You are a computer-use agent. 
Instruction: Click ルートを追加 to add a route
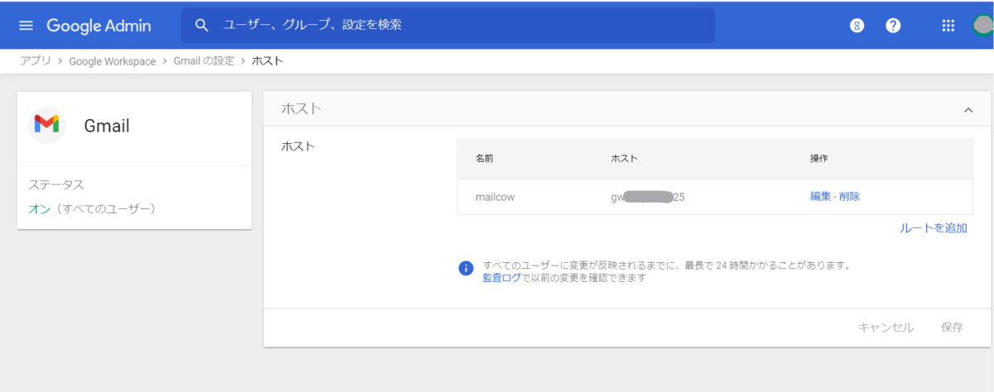point(934,228)
